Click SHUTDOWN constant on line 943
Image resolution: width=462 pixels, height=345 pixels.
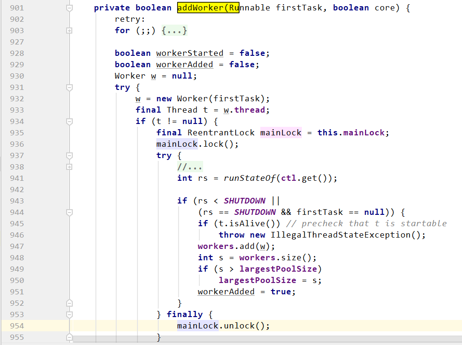click(x=245, y=201)
